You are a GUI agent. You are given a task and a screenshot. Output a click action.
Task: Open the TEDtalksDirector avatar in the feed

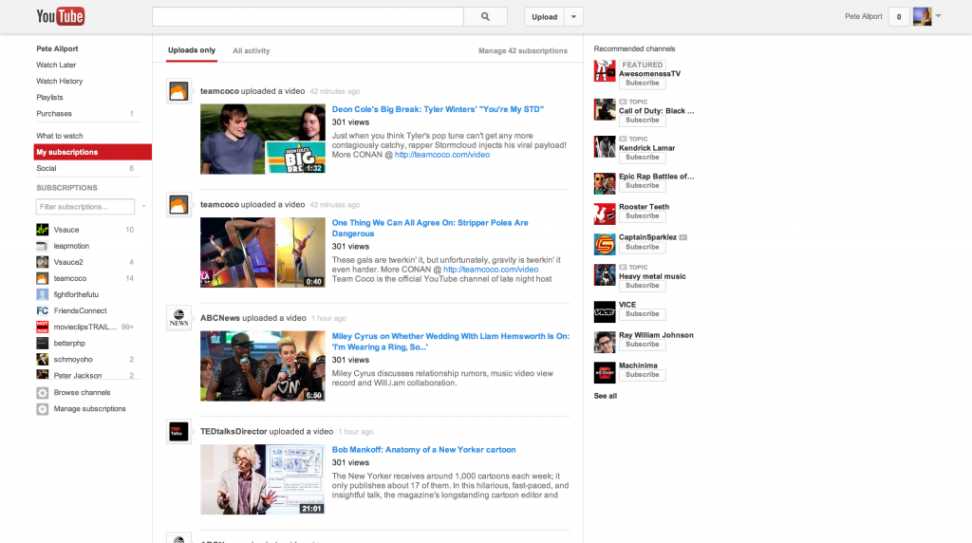click(x=178, y=432)
